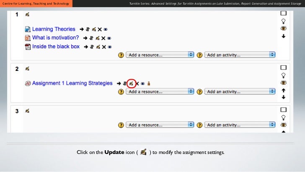
Task: Open Add an activity dropdown in section 1
Action: (240, 55)
